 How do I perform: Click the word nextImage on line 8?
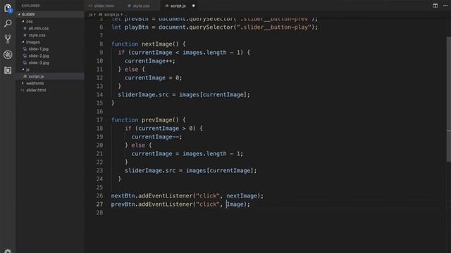156,44
